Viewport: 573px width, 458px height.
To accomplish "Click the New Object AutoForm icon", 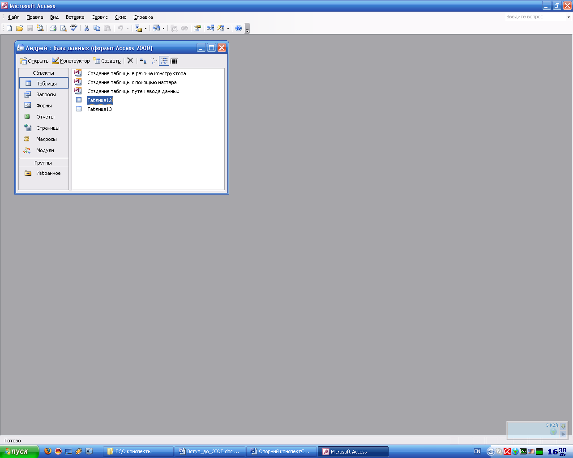I will pos(221,28).
